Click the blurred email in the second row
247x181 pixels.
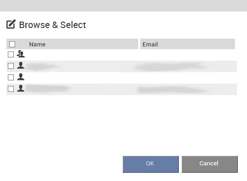172,67
